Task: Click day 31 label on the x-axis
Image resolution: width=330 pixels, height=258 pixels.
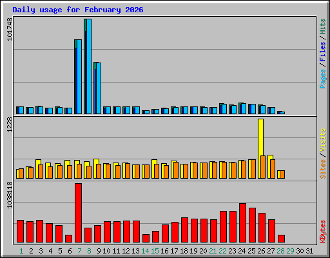Action: coord(309,251)
